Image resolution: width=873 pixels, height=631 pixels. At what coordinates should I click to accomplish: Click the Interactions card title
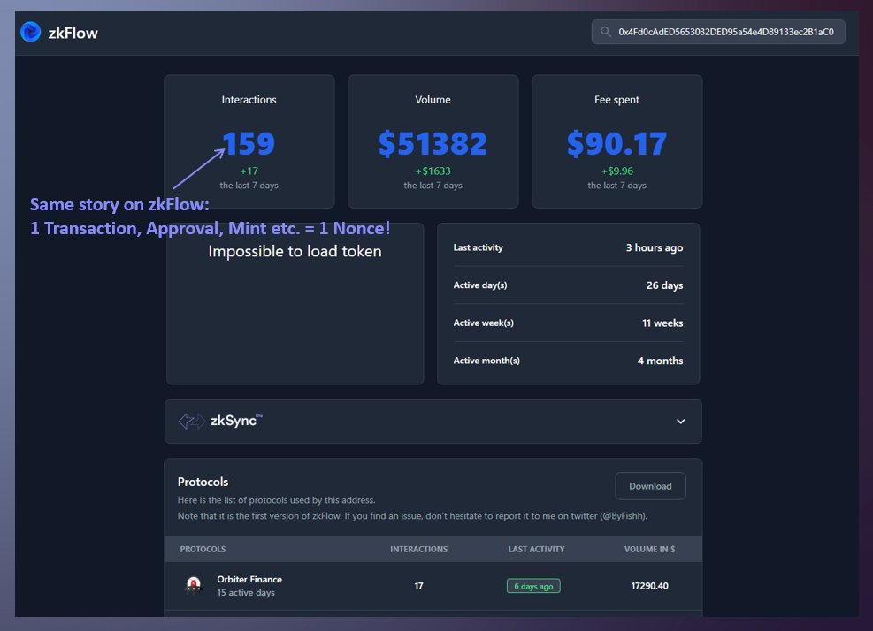(249, 100)
